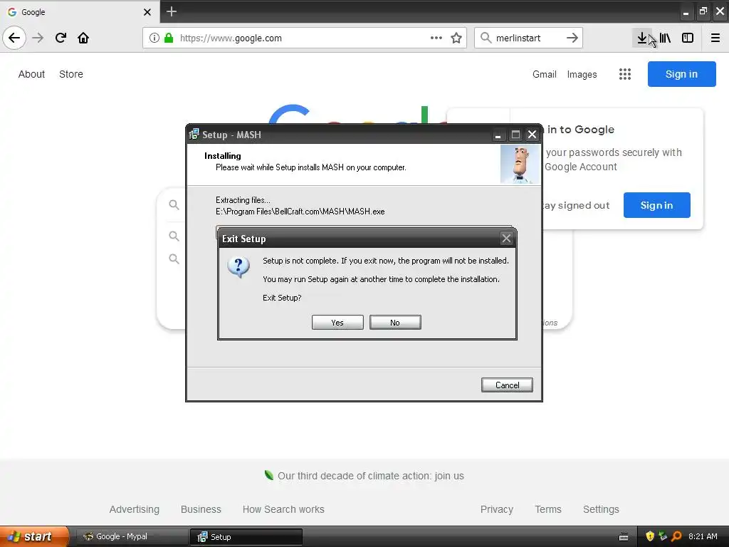Open the climate action join us link
Screen dimensions: 729x547
click(x=370, y=476)
